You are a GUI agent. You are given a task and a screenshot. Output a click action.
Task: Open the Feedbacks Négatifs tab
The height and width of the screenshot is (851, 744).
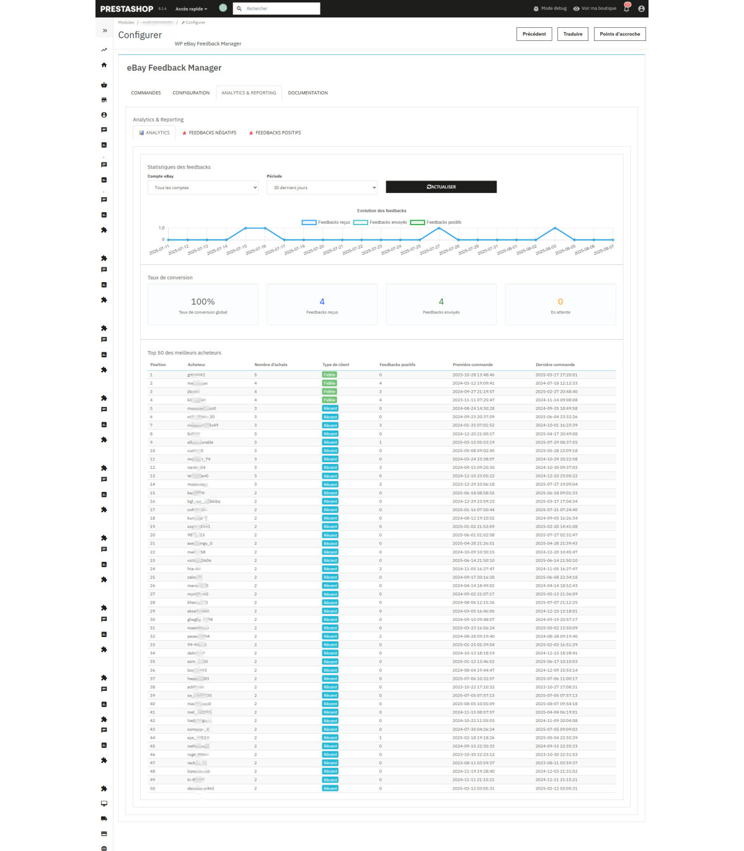pos(210,133)
